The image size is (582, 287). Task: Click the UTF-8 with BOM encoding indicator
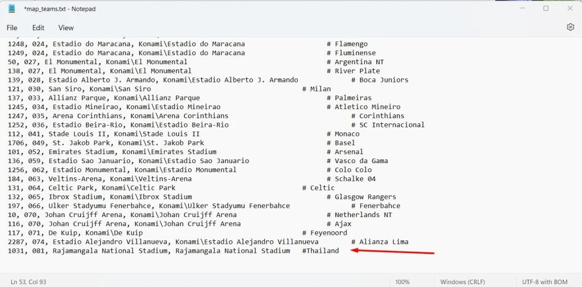pos(545,282)
